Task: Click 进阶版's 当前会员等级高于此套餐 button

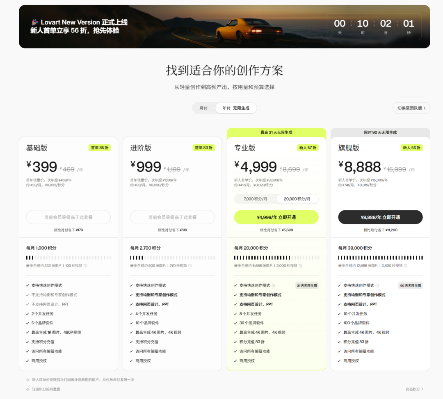Action: (x=172, y=217)
